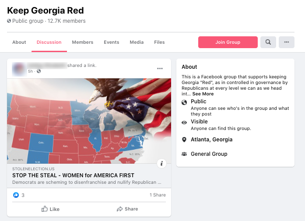Click the info icon on link preview
Image resolution: width=305 pixels, height=221 pixels.
click(162, 164)
